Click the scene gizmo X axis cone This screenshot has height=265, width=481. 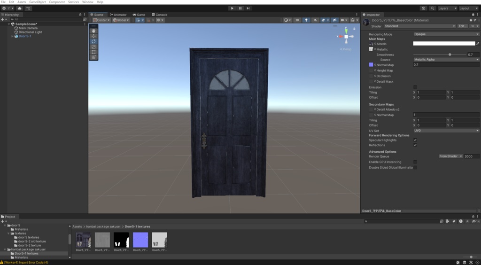pyautogui.click(x=341, y=37)
